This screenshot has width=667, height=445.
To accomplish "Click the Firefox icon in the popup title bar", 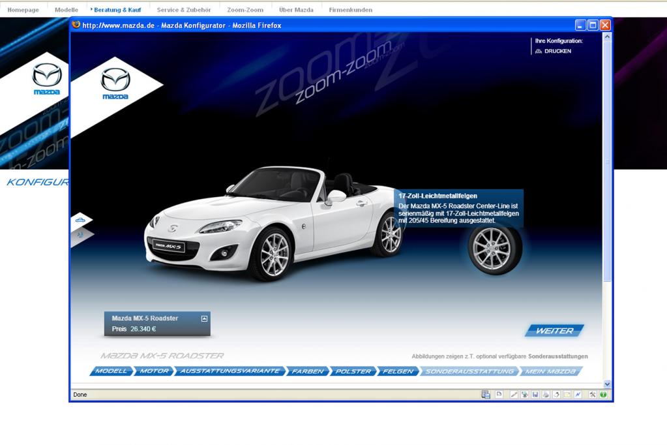I will (76, 25).
